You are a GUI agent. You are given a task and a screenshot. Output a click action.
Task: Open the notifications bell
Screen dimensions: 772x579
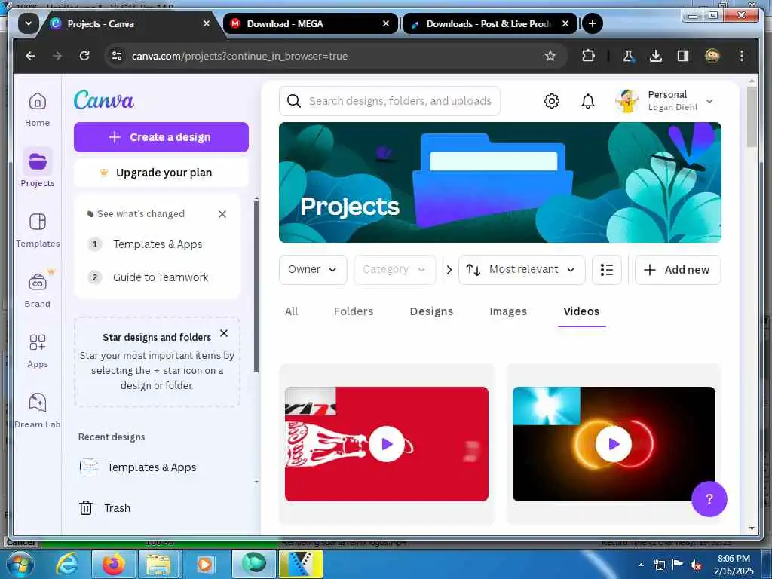pyautogui.click(x=588, y=101)
